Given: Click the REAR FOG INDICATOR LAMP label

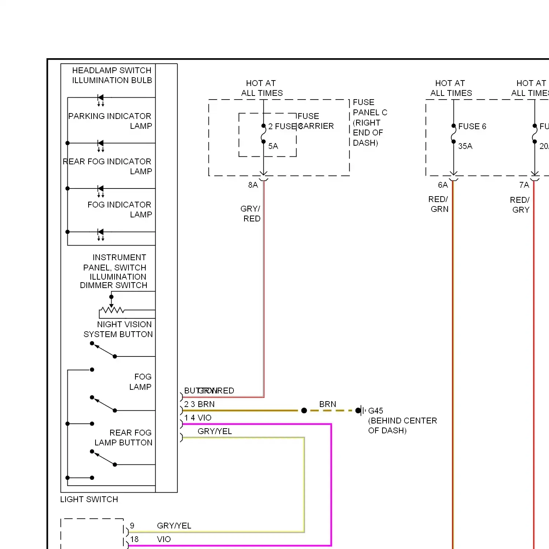Looking at the screenshot, I should tap(107, 166).
